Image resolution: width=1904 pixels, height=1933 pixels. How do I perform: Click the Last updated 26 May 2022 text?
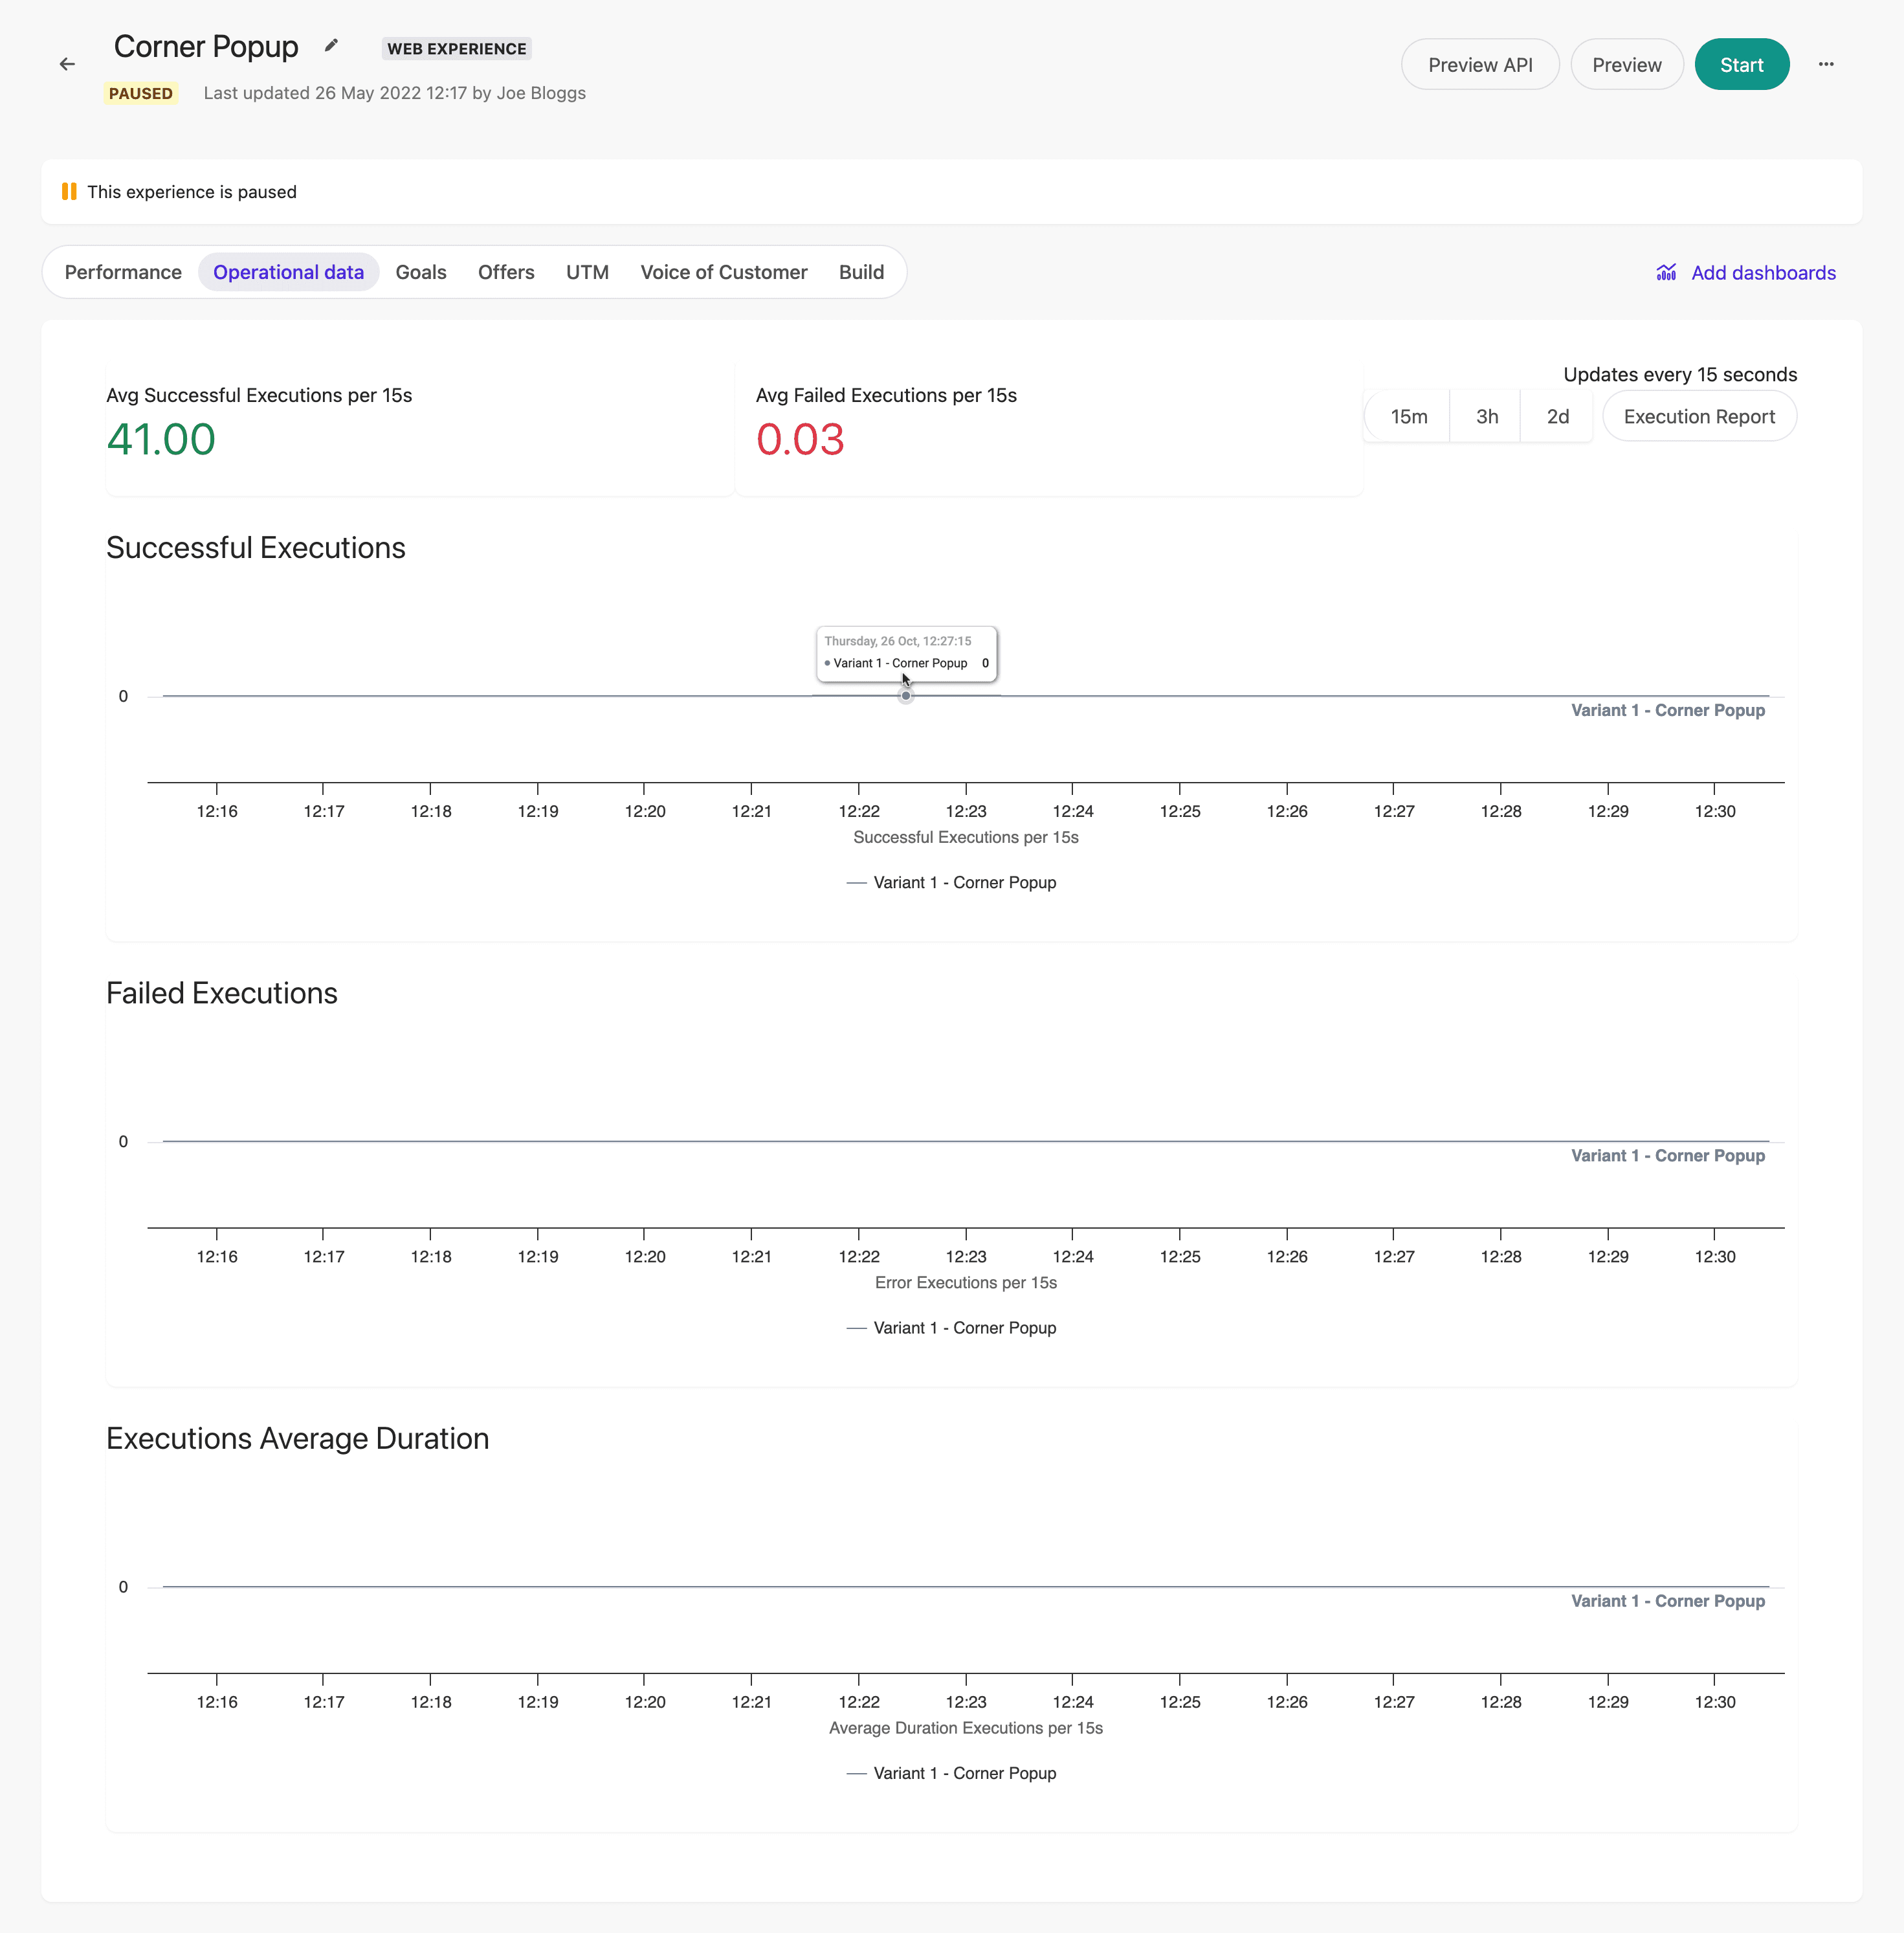(395, 93)
